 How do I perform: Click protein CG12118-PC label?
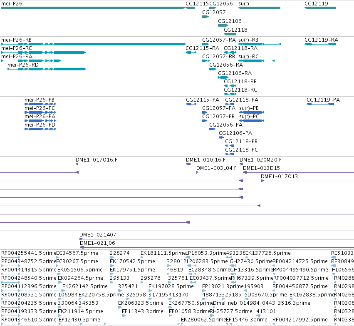coord(242,150)
